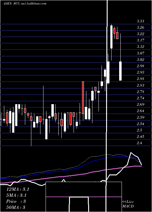Click the 2.4 price axis label
The width and height of the screenshot is (152, 212).
coord(139,143)
